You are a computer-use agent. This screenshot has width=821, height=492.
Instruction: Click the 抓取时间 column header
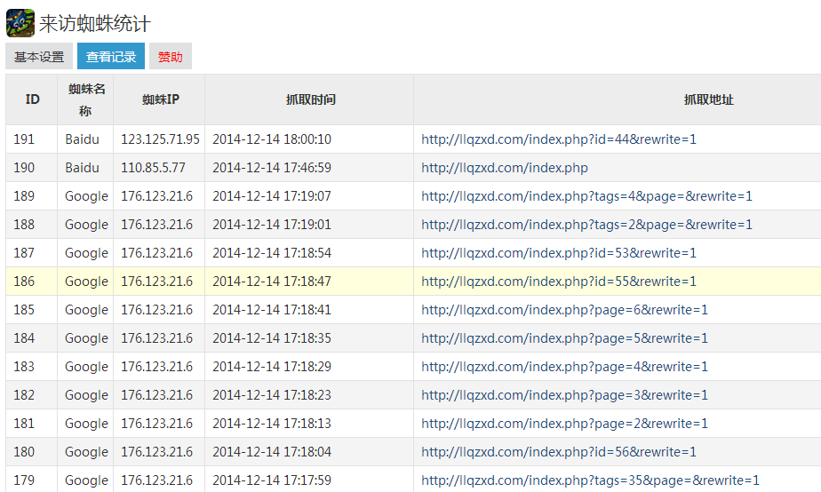(x=310, y=99)
